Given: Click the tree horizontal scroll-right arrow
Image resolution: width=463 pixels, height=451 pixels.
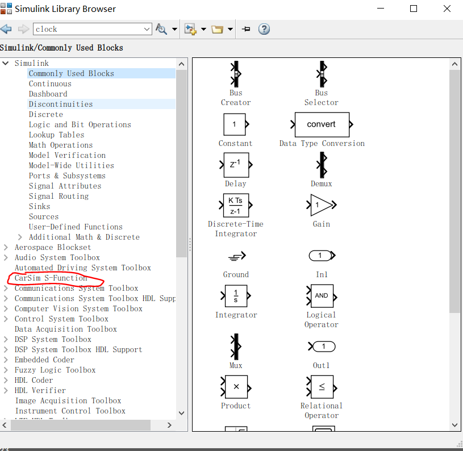Looking at the screenshot, I should coord(169,425).
